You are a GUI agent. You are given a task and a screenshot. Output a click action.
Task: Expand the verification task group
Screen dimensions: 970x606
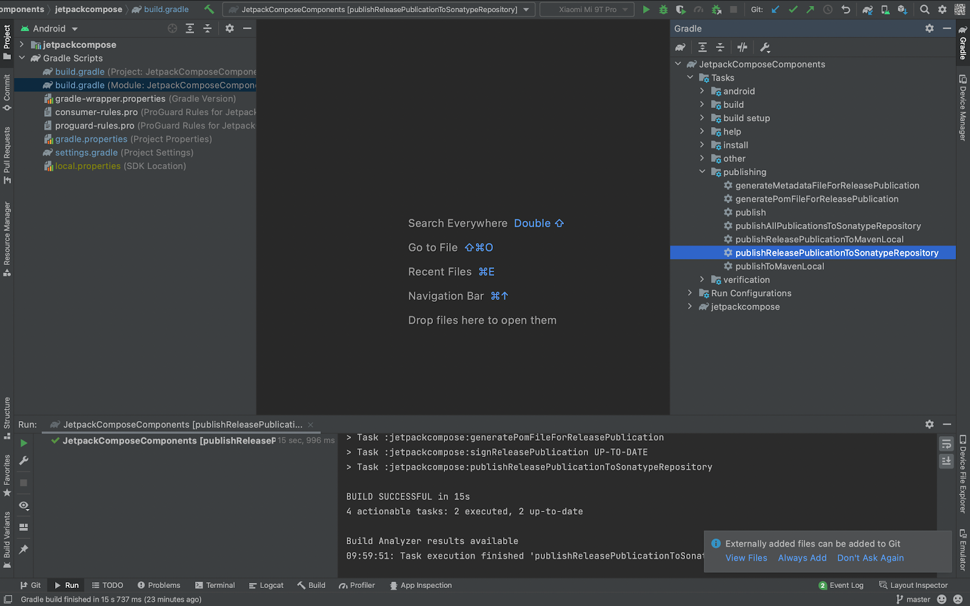click(x=702, y=279)
